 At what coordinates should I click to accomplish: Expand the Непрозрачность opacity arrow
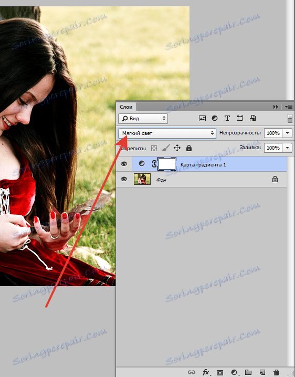tap(287, 133)
